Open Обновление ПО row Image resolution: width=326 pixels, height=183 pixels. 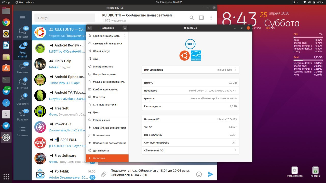pos(190,150)
